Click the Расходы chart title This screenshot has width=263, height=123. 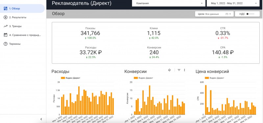[60, 72]
